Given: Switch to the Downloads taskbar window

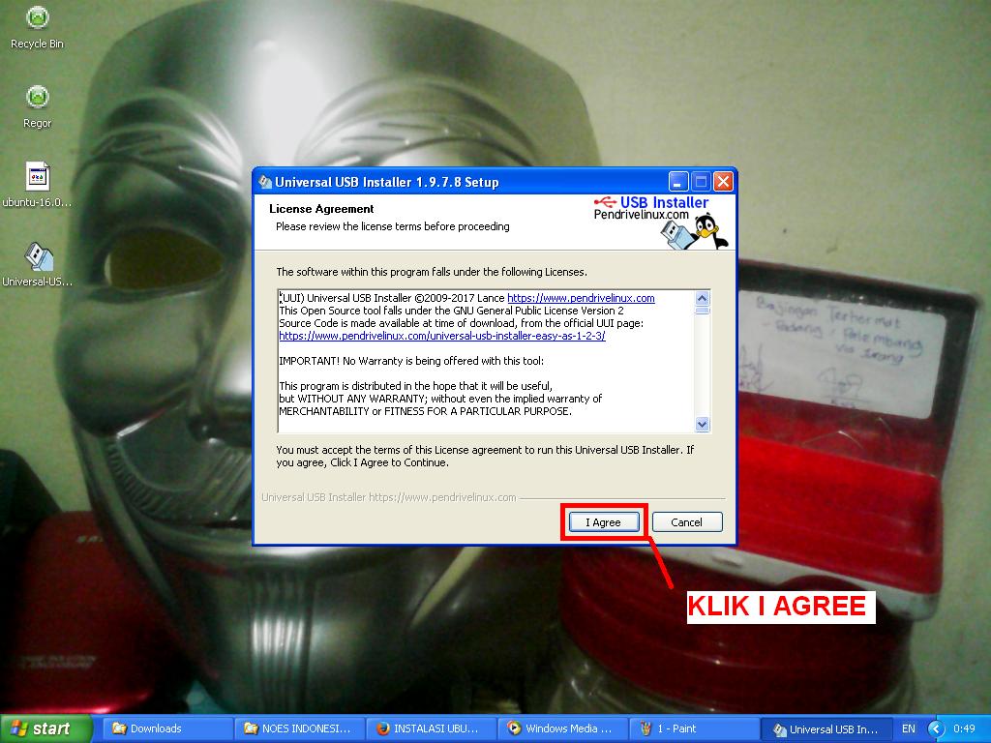Looking at the screenshot, I should click(x=166, y=728).
